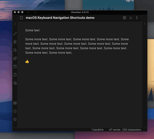154x139 pixels.
Task: Click the table settings ribbon icon
Action: pos(15,83)
